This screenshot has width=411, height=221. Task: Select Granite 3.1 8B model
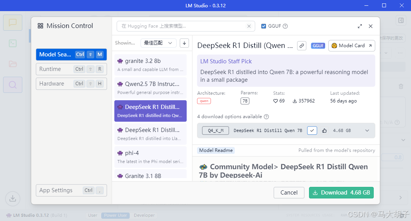click(150, 175)
